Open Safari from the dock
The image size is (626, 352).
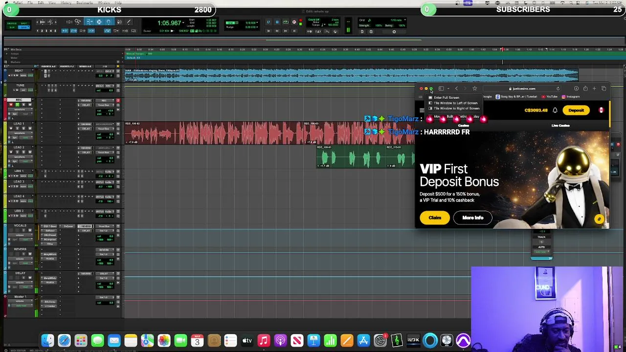coord(64,341)
